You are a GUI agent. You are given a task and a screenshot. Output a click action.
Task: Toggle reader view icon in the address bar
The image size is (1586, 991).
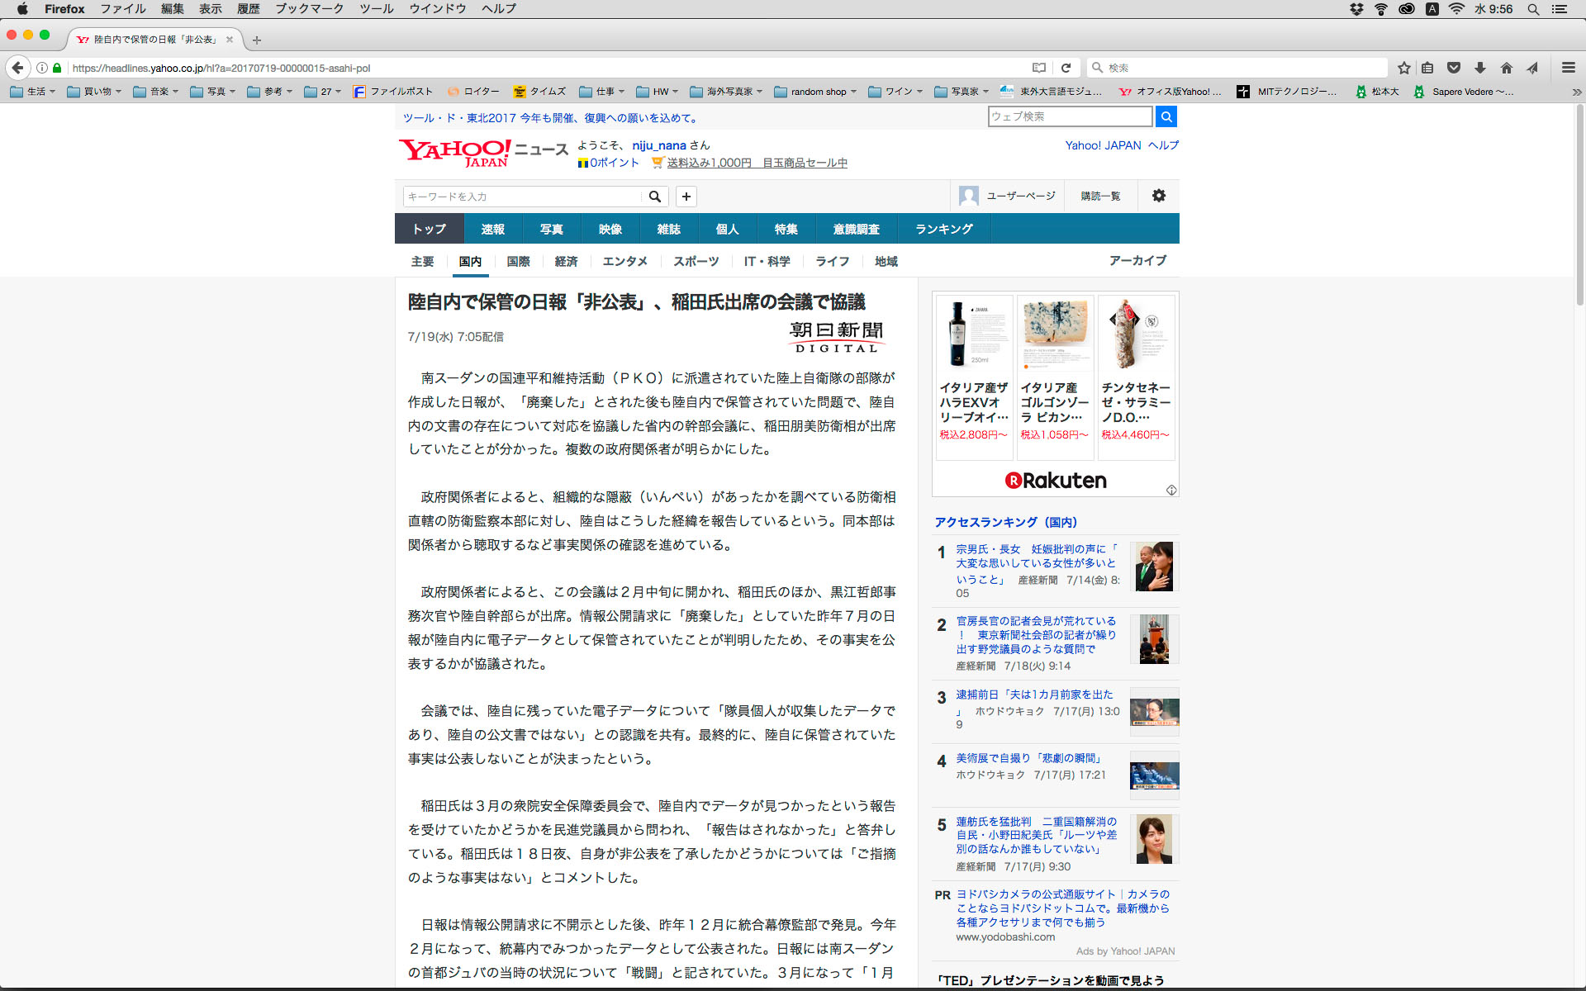(x=1039, y=68)
